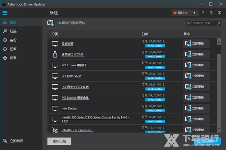Screen dimensions: 226x150
Task: Open the PCI 标准主机 CPU 桥 link
Action: click(75, 87)
